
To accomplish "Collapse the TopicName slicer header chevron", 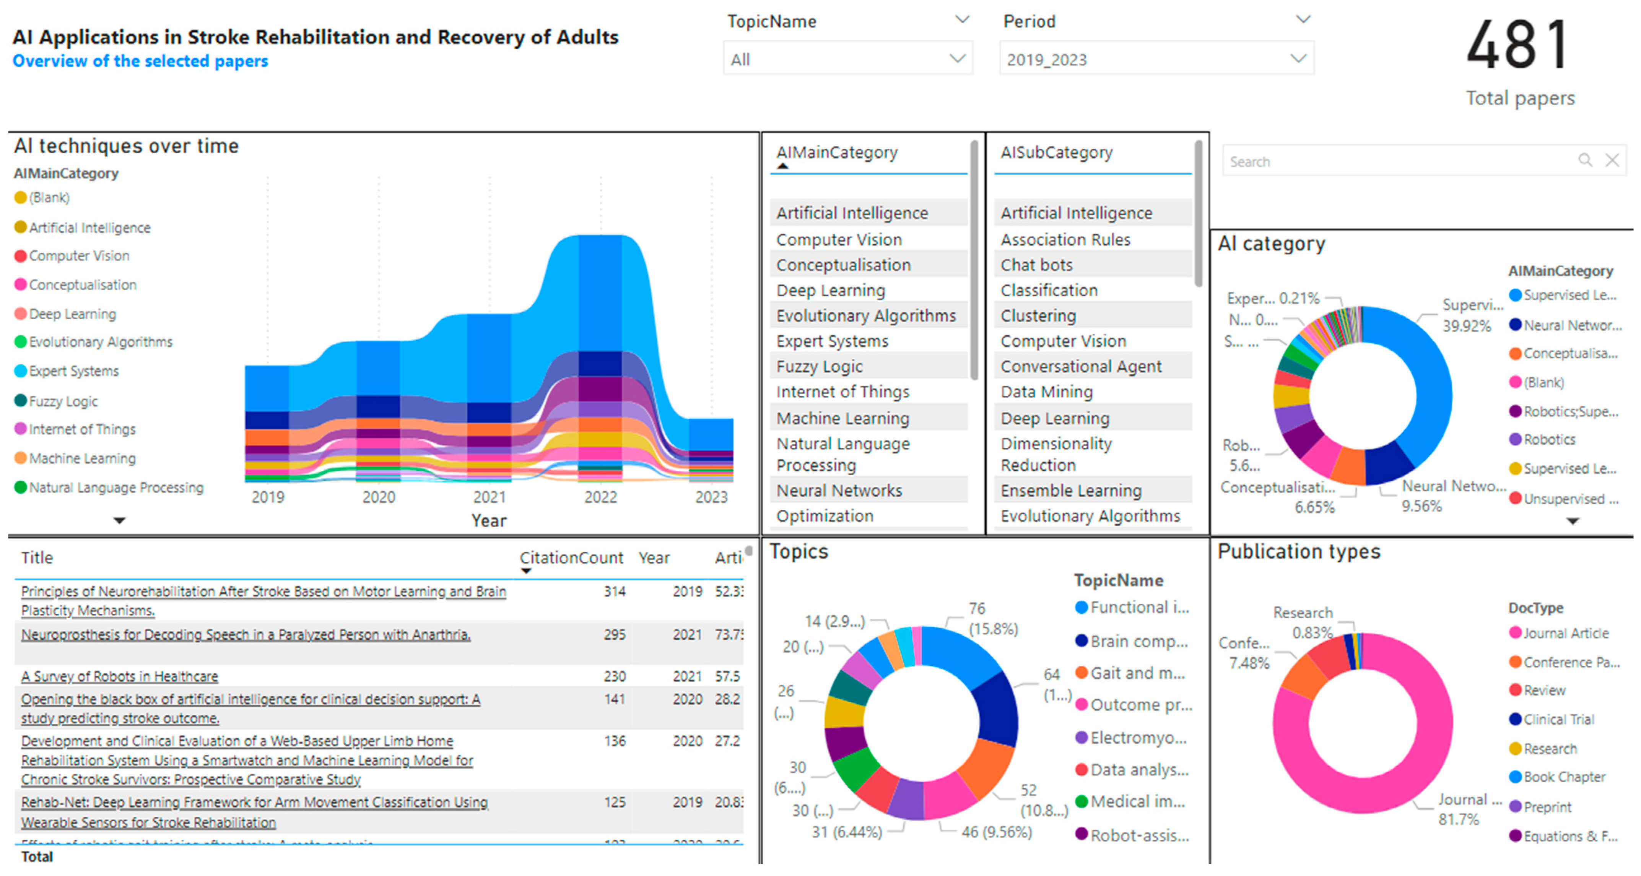I will click(x=962, y=20).
